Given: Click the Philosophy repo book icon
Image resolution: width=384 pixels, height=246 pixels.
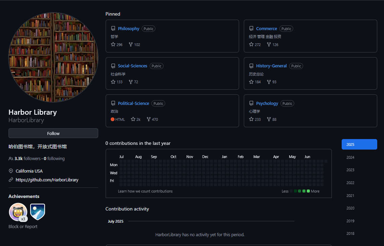Looking at the screenshot, I should coord(113,29).
